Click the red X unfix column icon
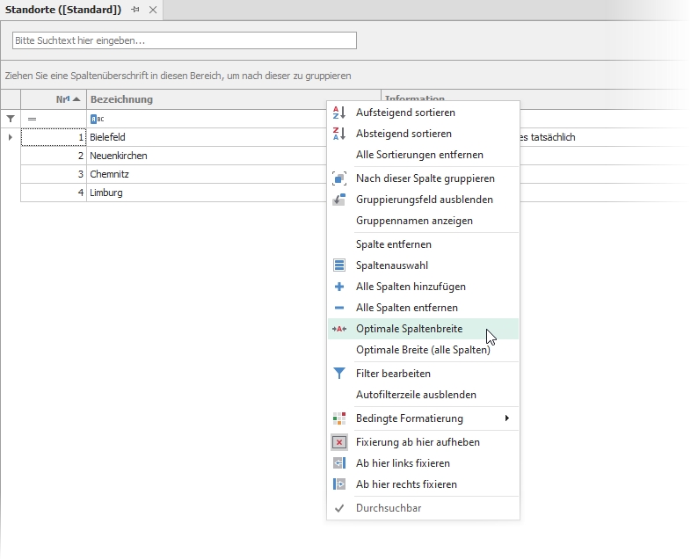This screenshot has width=691, height=560. [339, 442]
